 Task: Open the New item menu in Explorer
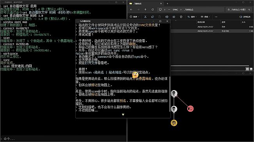[134, 17]
